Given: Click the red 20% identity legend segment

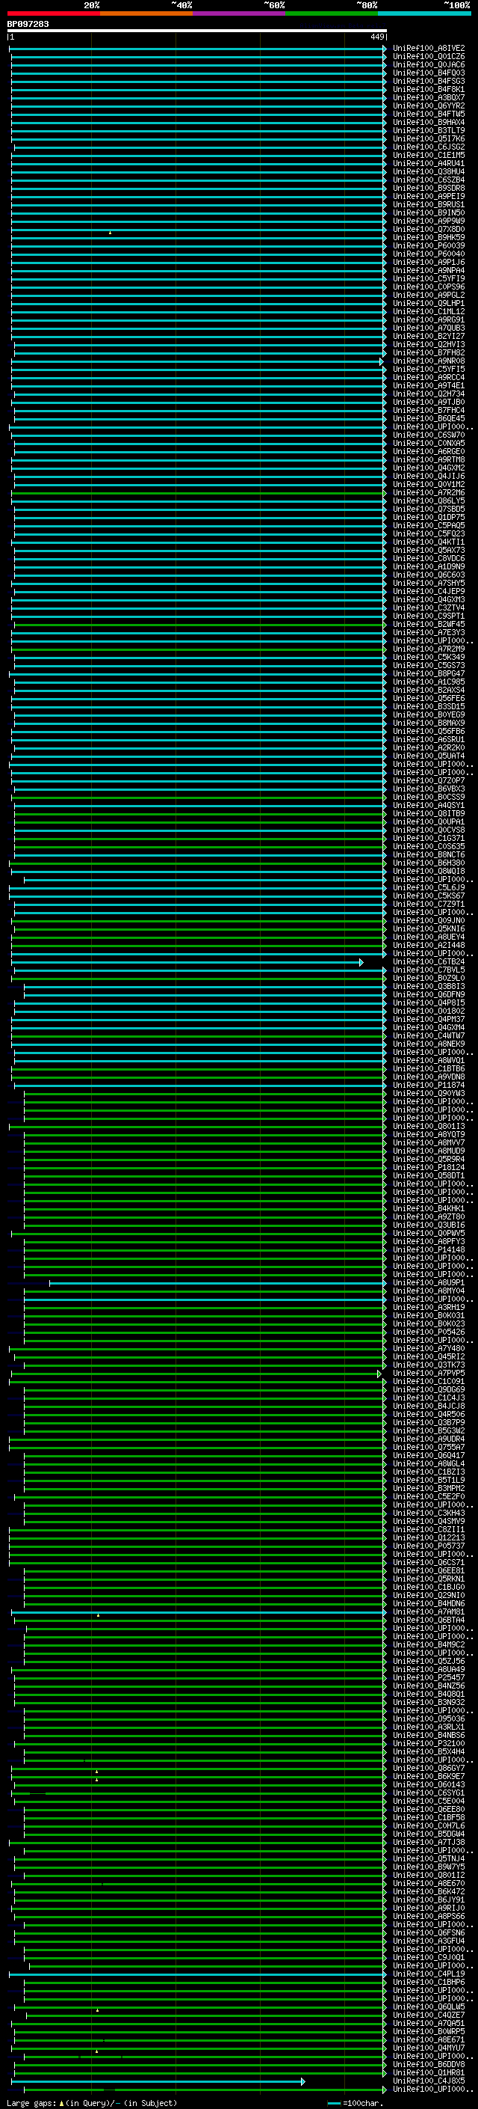Looking at the screenshot, I should [53, 13].
